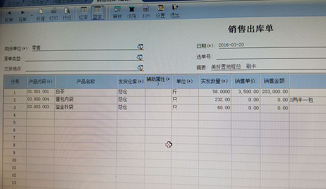Open print preview with 预览 icon
Image resolution: width=326 pixels, height=189 pixels.
click(67, 14)
